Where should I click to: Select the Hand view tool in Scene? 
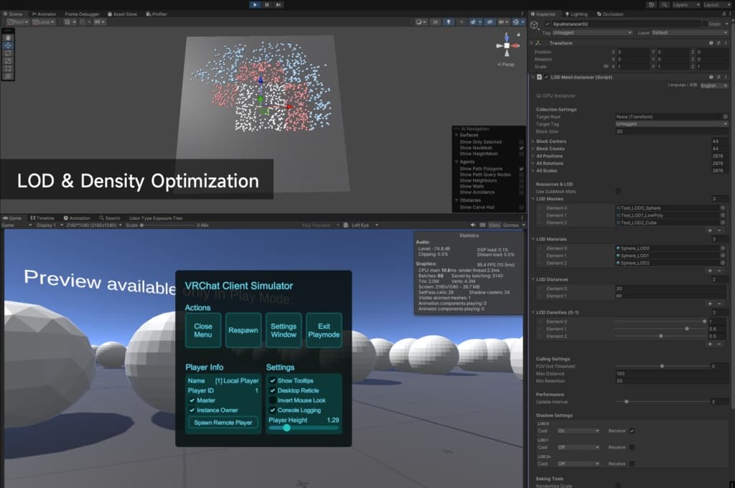pos(8,37)
